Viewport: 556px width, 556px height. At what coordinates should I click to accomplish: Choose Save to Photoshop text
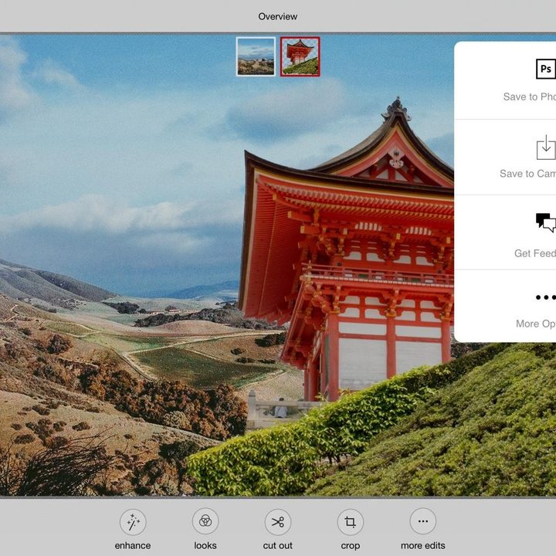[530, 97]
